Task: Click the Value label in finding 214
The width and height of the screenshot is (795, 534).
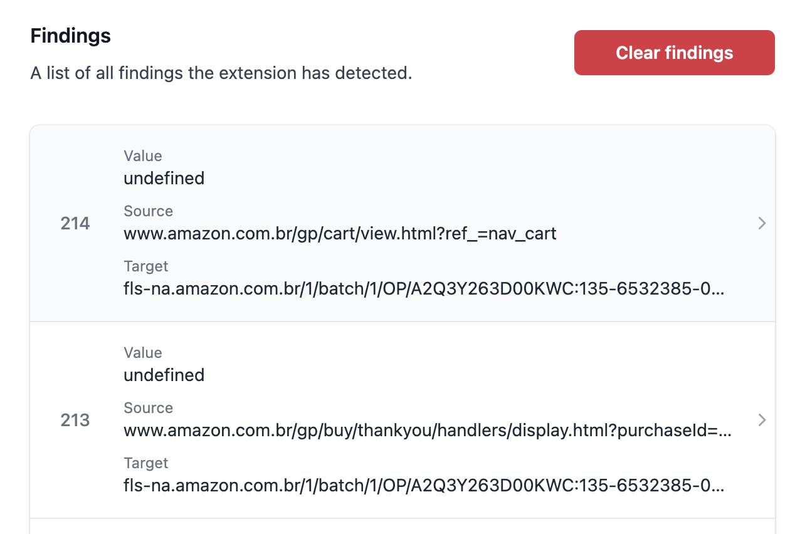Action: [143, 156]
